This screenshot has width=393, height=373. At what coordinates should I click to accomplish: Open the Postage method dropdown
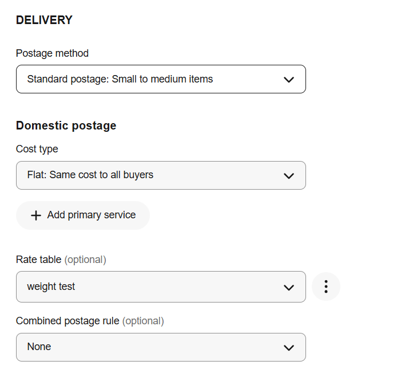point(161,79)
